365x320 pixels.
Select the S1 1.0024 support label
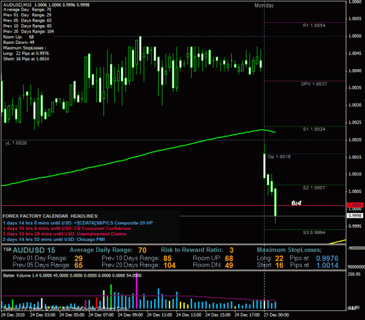click(314, 129)
